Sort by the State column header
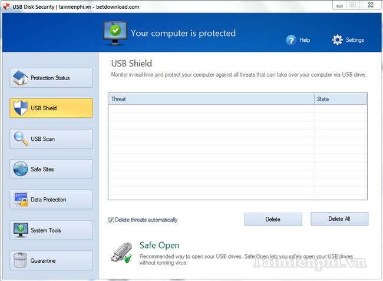 click(341, 99)
